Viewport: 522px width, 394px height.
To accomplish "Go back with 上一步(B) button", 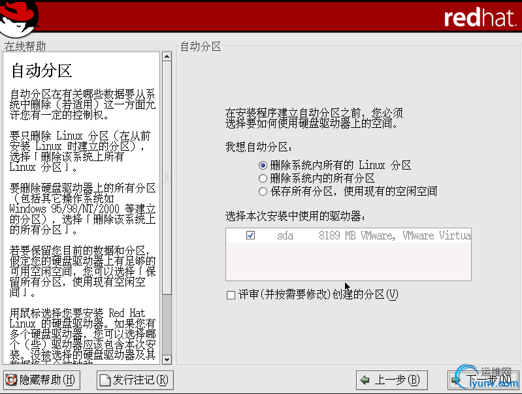I will (x=392, y=380).
